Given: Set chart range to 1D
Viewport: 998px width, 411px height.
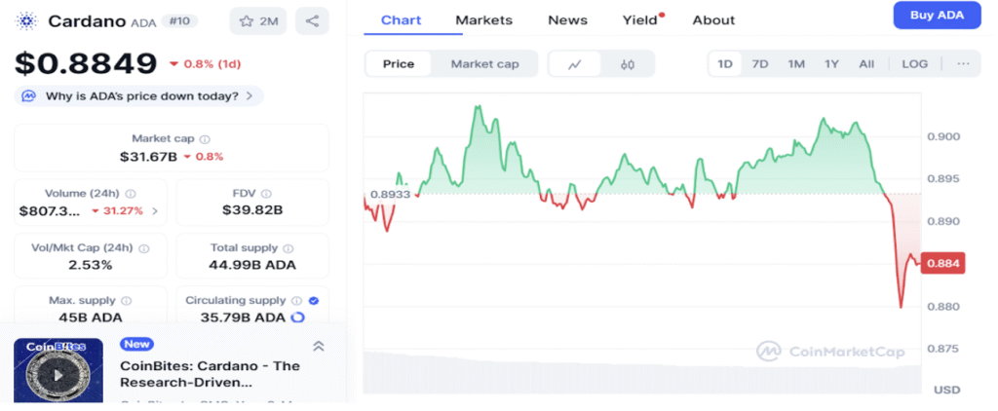Looking at the screenshot, I should point(725,63).
